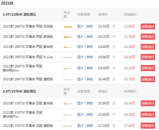Click 获取底价 for 两驱 旗舰版

148,79
